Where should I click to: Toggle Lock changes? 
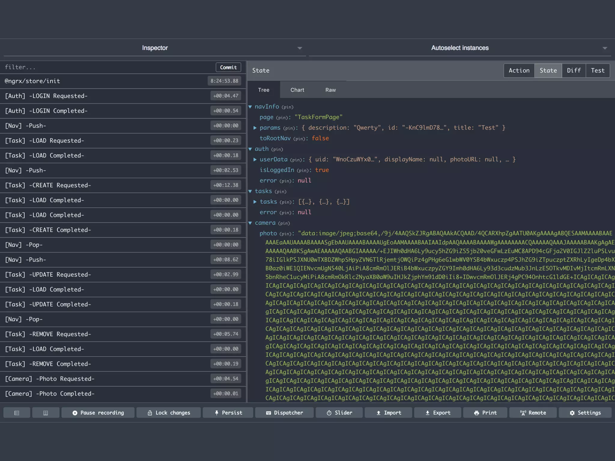click(x=168, y=413)
